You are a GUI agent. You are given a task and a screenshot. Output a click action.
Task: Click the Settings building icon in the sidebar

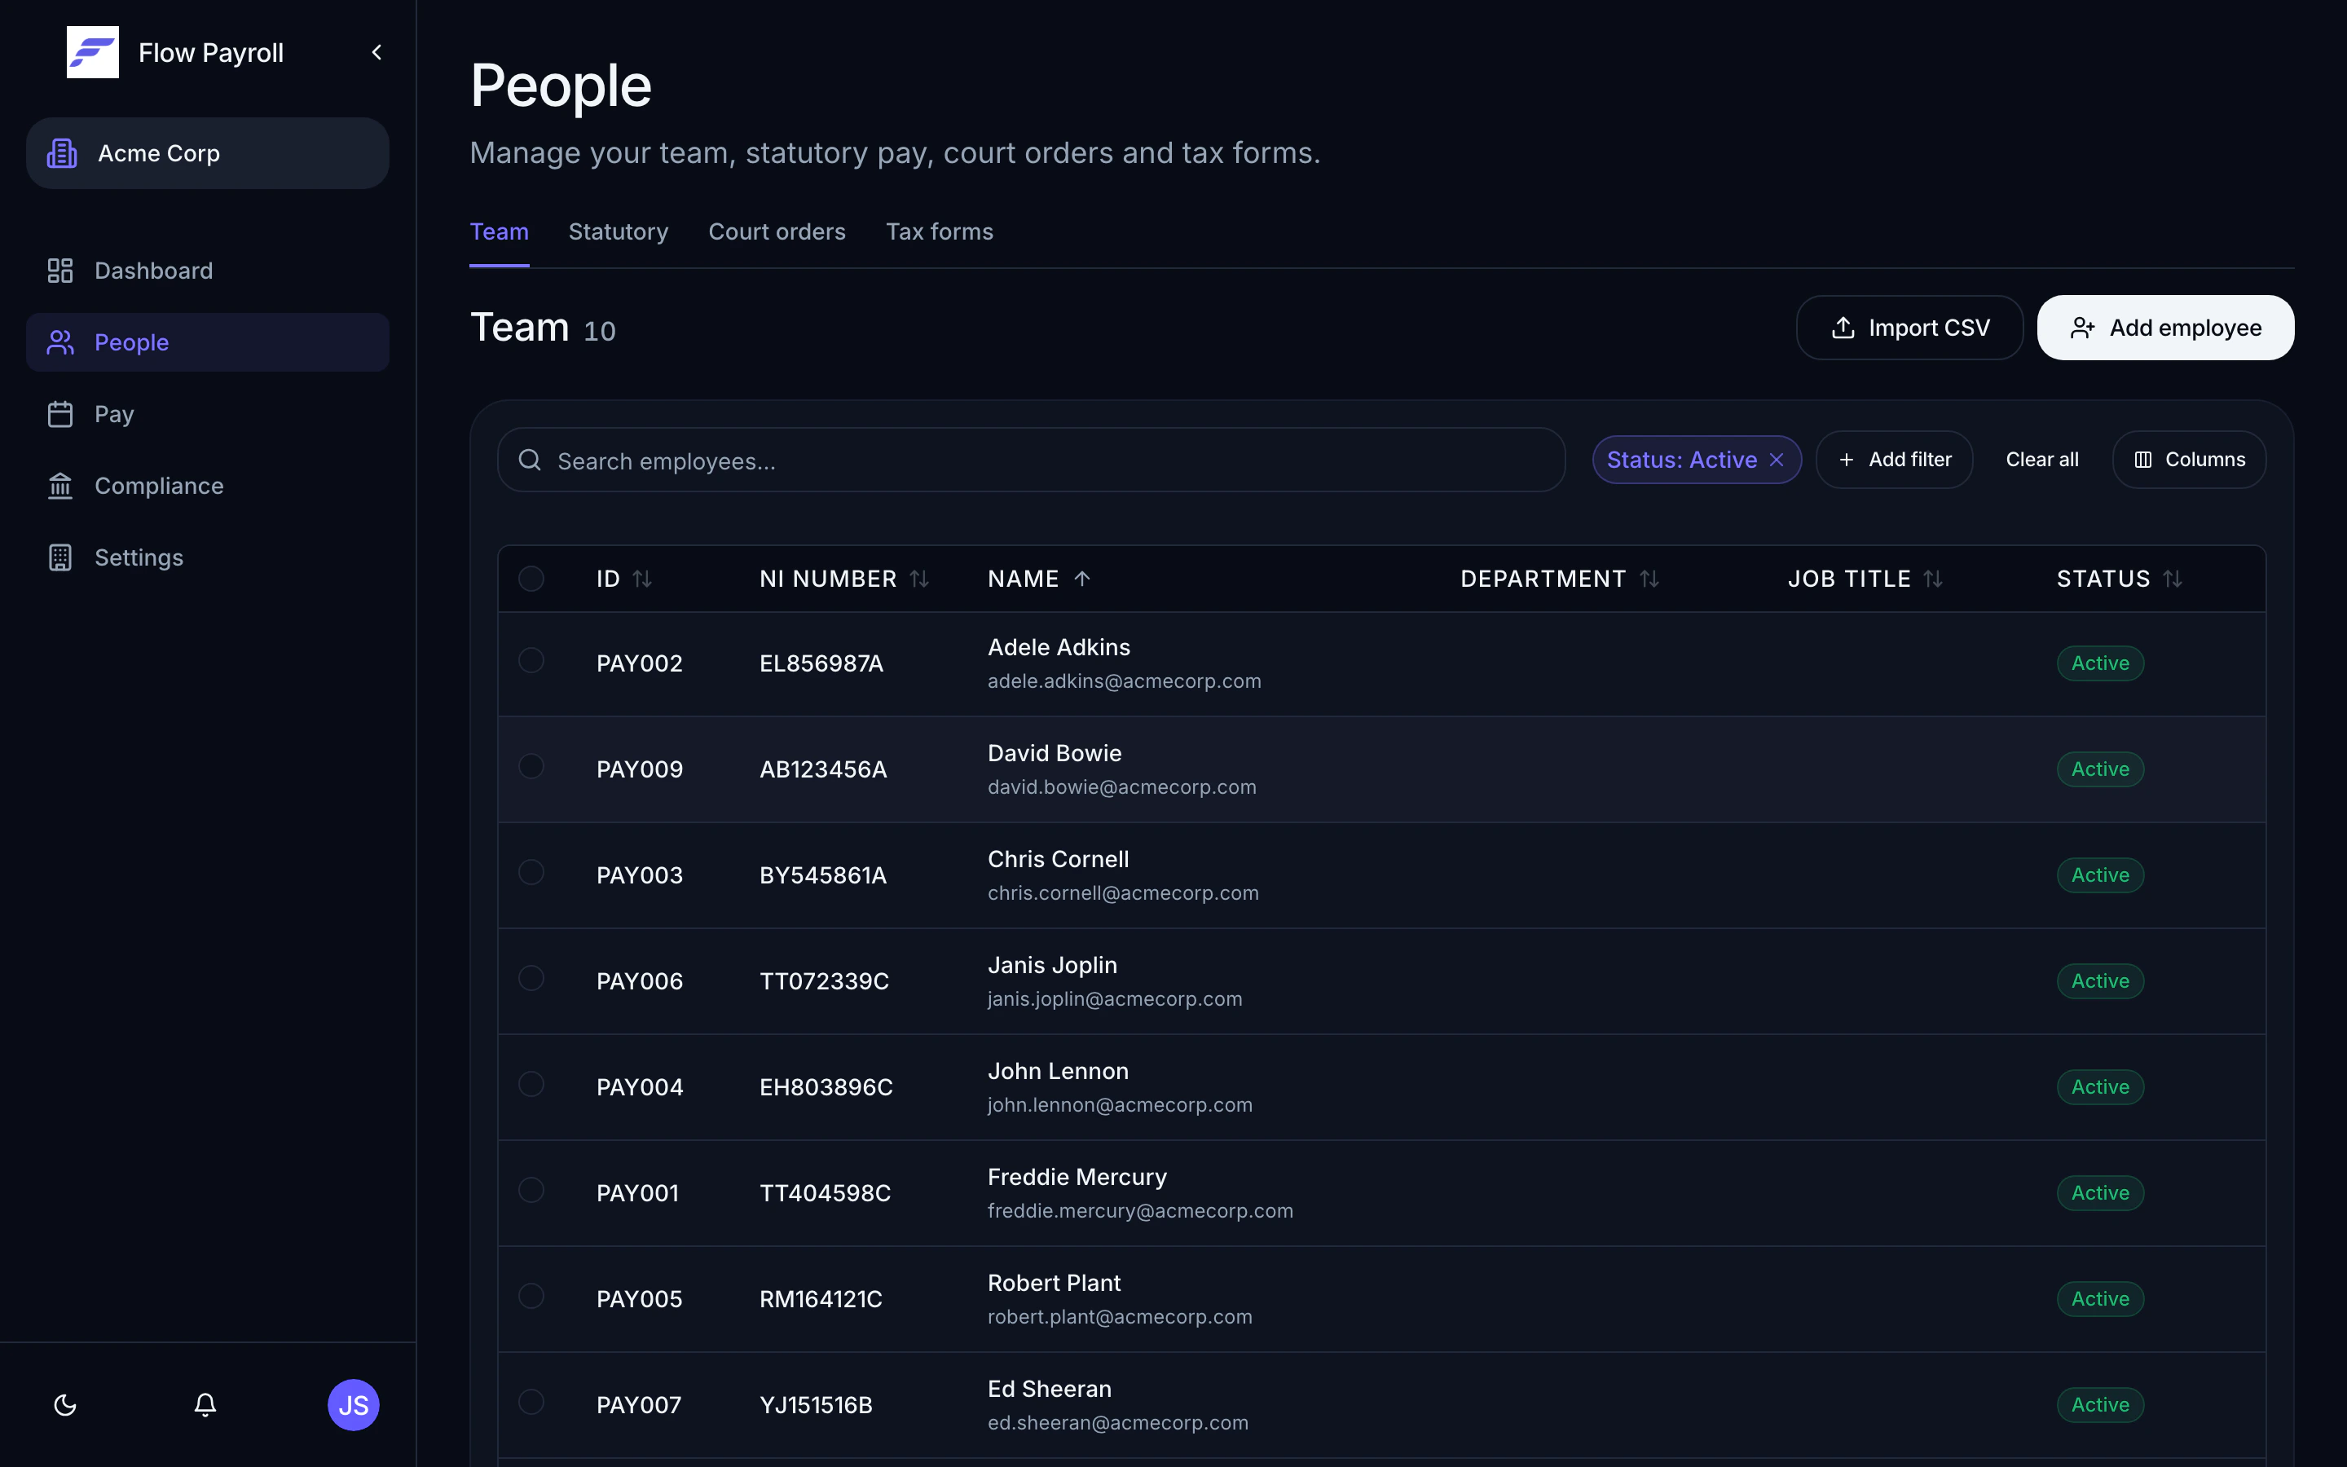click(x=60, y=558)
